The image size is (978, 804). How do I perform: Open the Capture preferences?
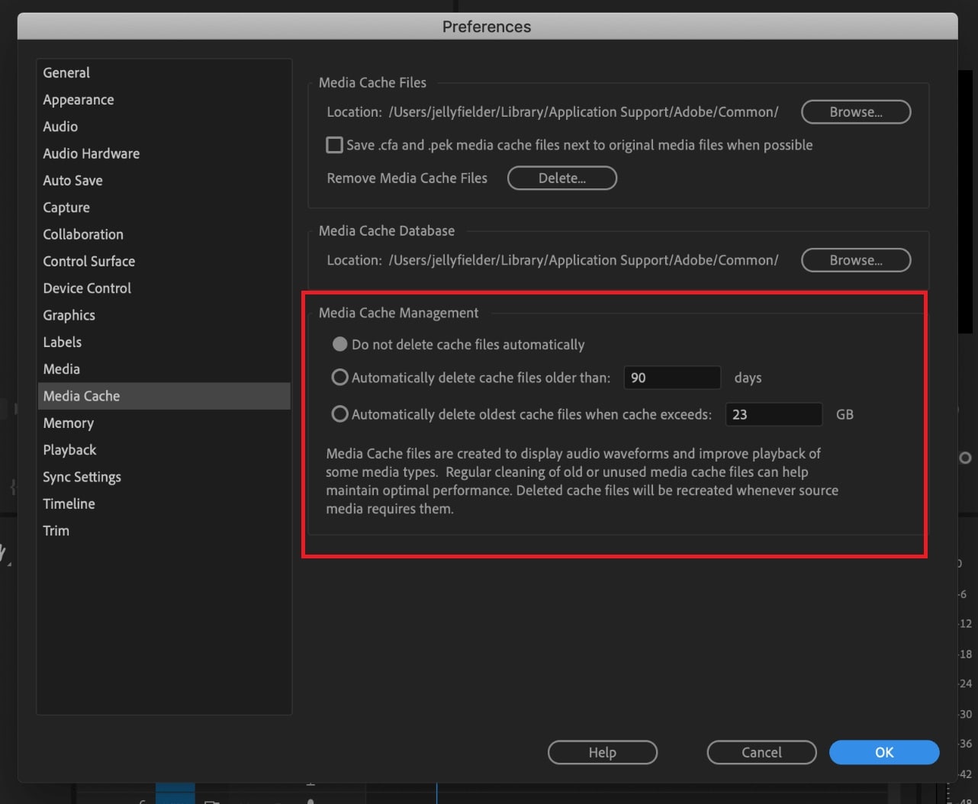pyautogui.click(x=163, y=207)
